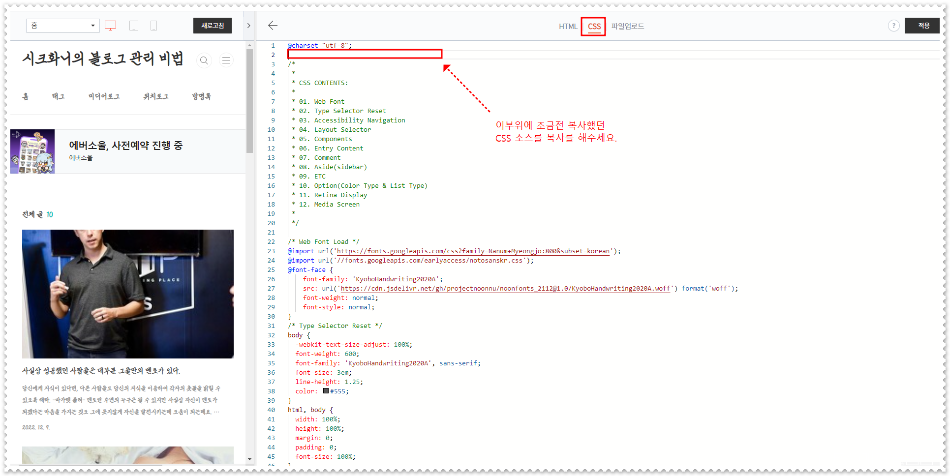The width and height of the screenshot is (950, 476).
Task: Select mobile phone preview mode icon
Action: 153,26
